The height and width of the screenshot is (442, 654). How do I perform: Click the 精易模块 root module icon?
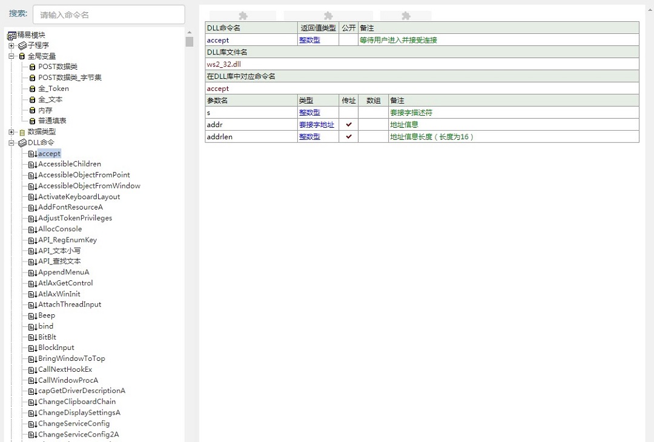[12, 36]
